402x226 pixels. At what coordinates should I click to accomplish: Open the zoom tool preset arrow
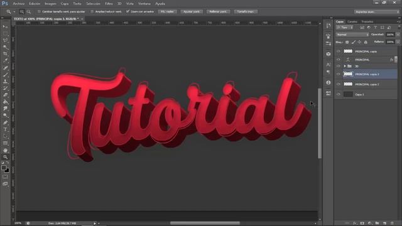14,12
